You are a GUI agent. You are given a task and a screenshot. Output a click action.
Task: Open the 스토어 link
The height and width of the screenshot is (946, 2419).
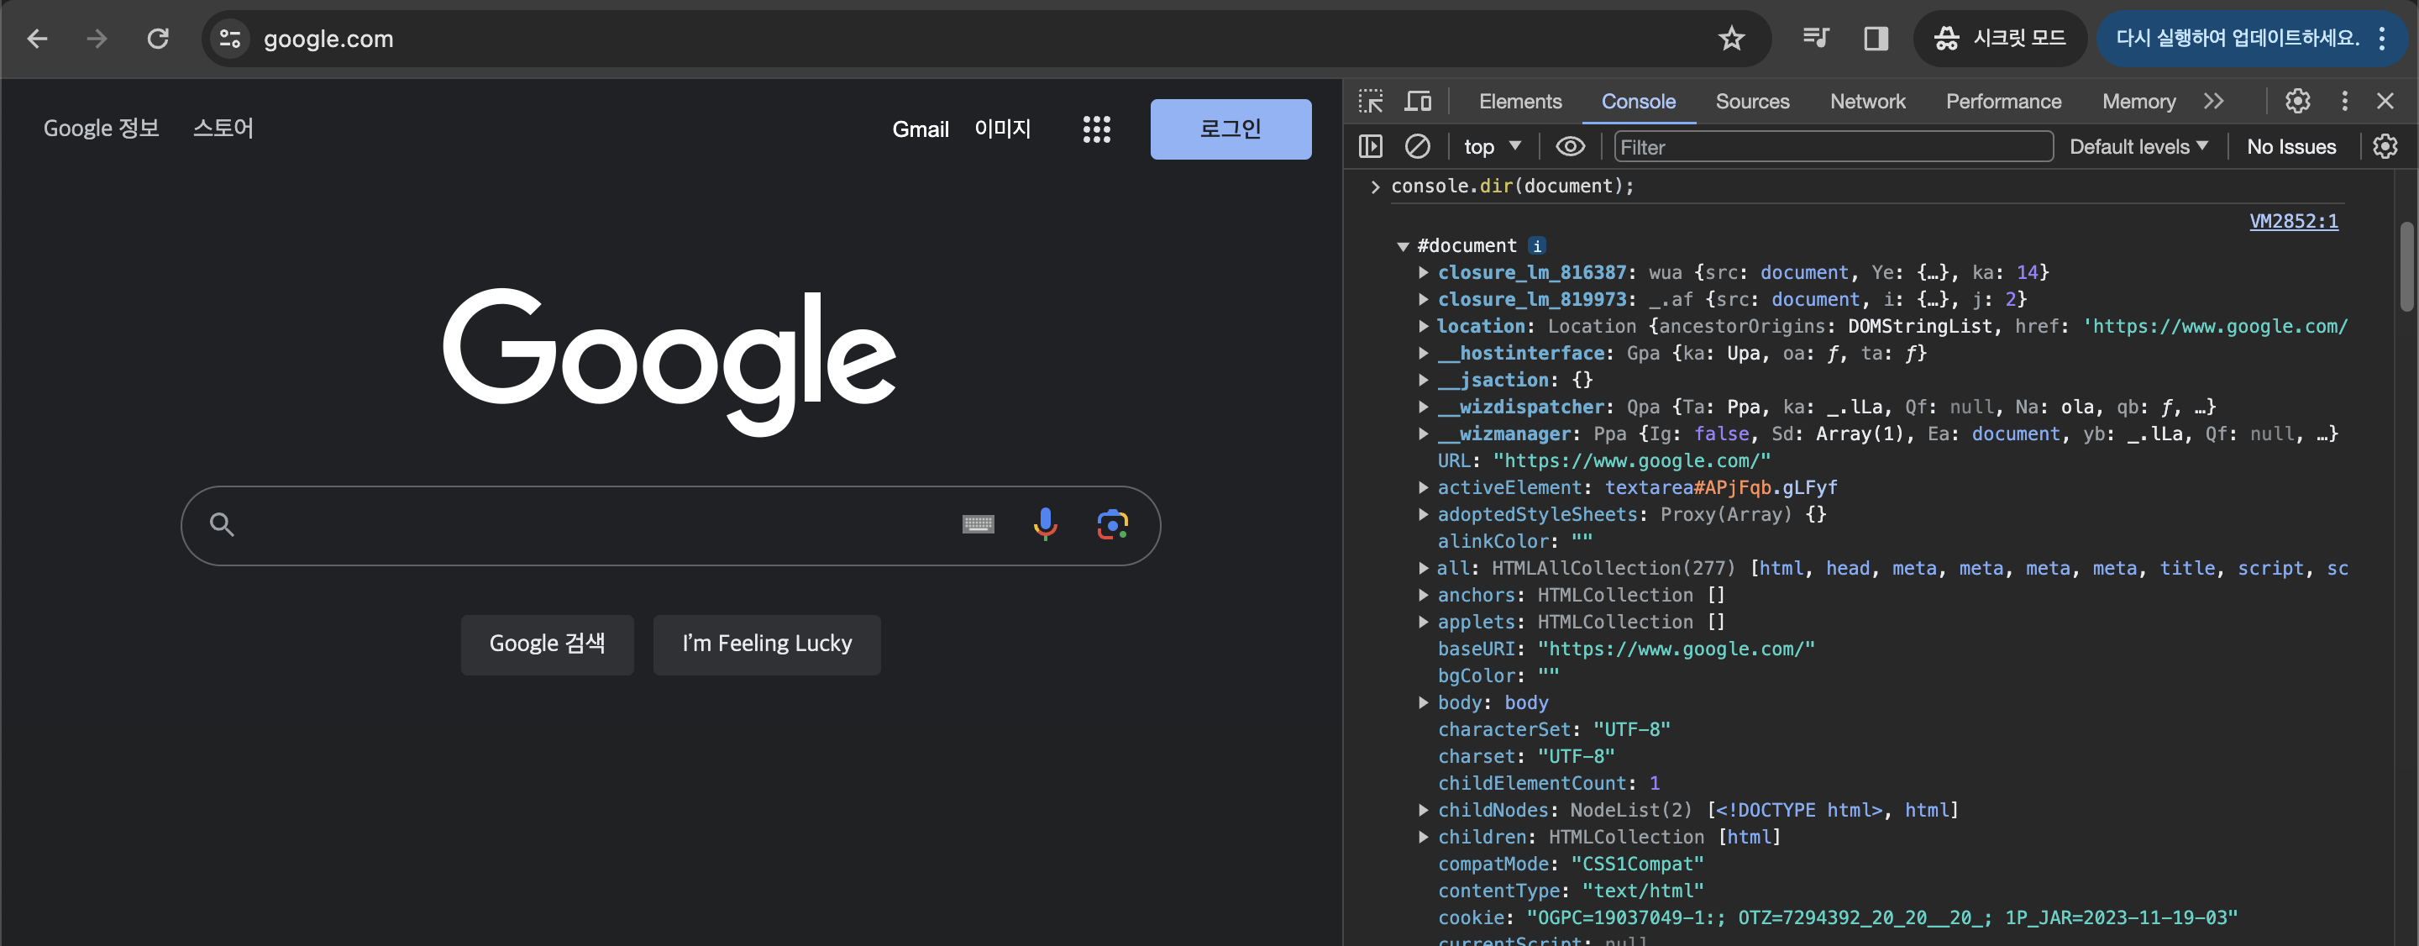[223, 129]
